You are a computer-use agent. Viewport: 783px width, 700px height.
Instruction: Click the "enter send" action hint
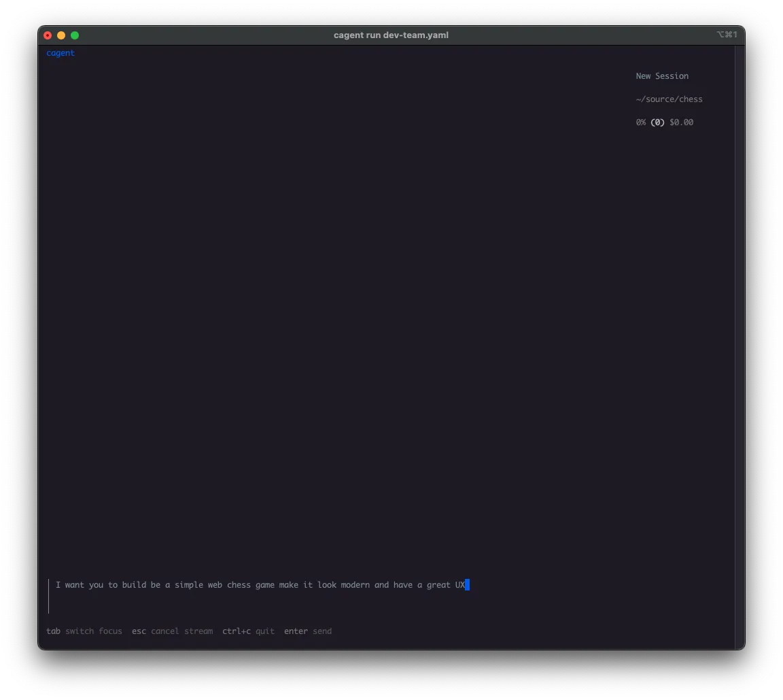coord(308,631)
